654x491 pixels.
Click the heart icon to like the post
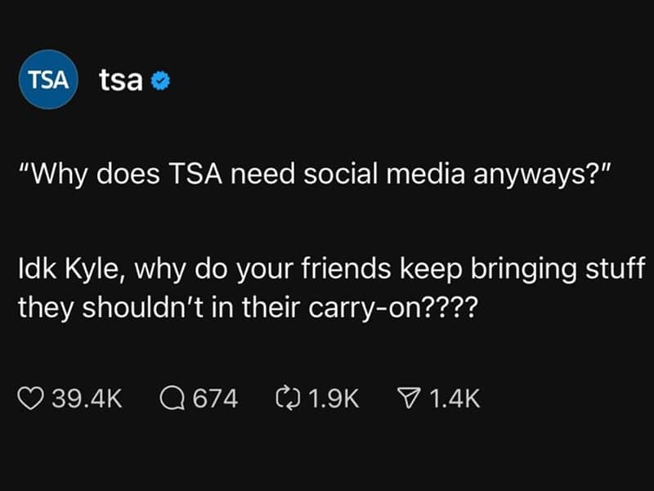click(29, 399)
